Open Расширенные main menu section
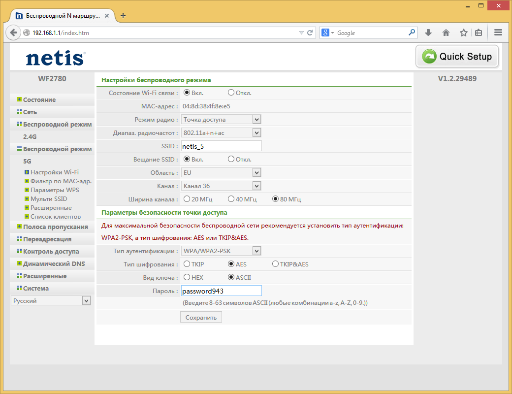Image resolution: width=512 pixels, height=394 pixels. coord(45,276)
